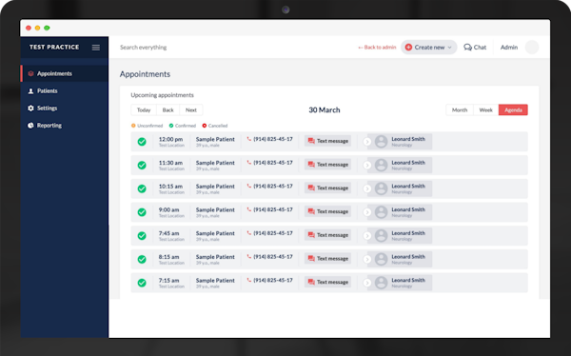This screenshot has height=356, width=571.
Task: Call the phone number in 9:00 am row
Action: click(270, 209)
